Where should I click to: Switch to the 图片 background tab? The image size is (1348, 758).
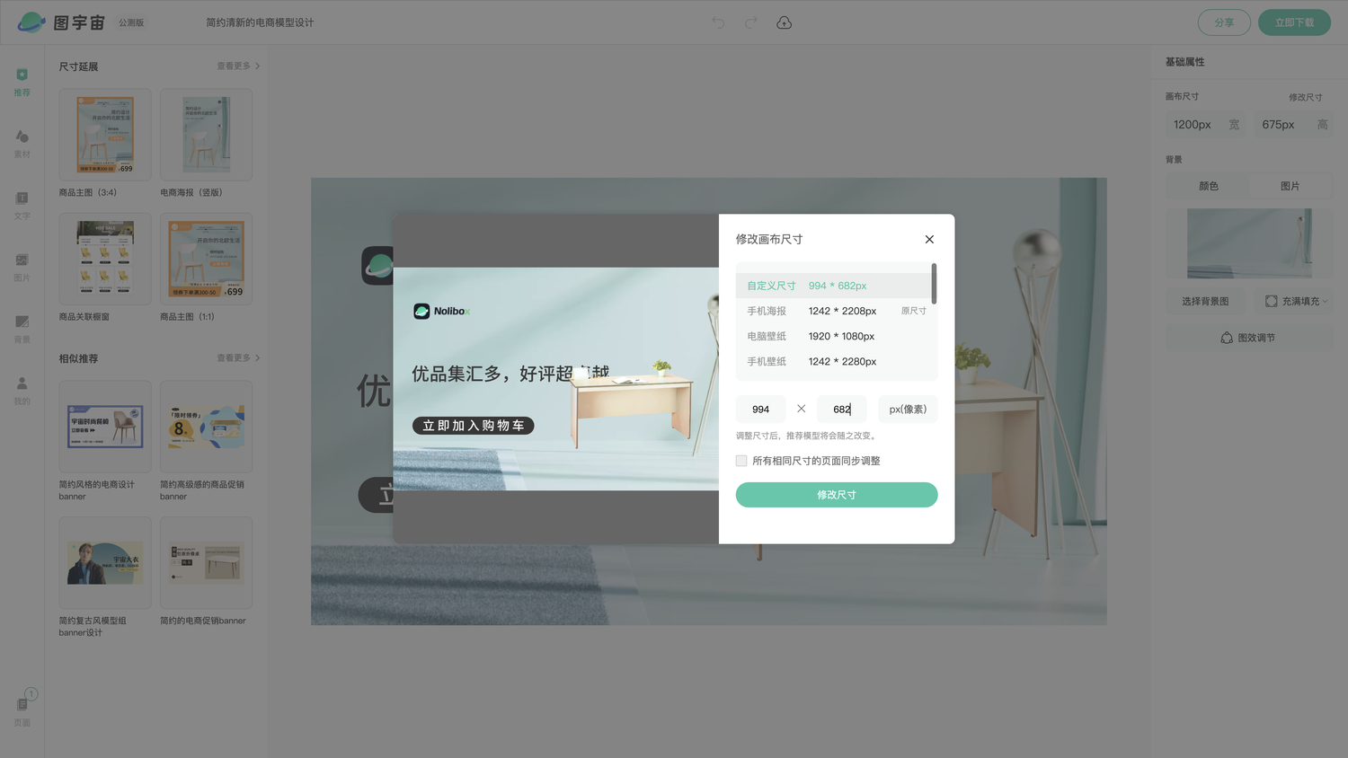click(1290, 186)
